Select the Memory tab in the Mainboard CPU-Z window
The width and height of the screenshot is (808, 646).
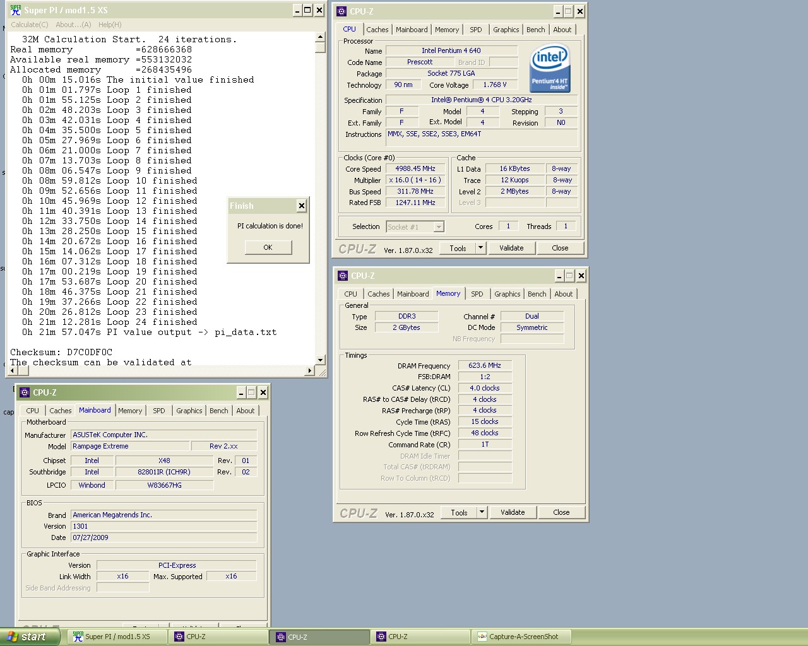(130, 411)
